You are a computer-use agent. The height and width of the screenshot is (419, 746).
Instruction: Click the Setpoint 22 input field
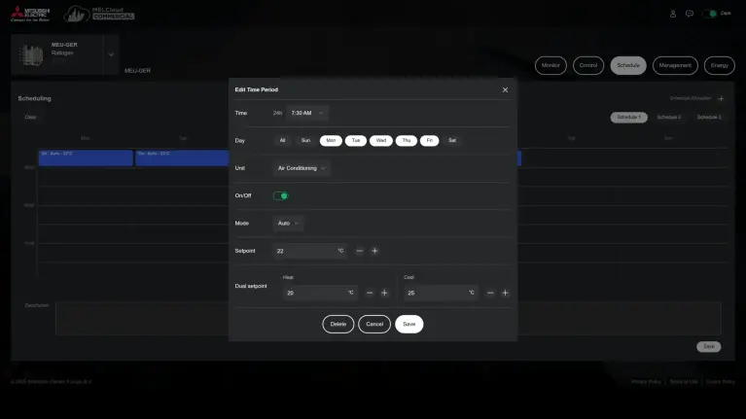[x=309, y=251]
